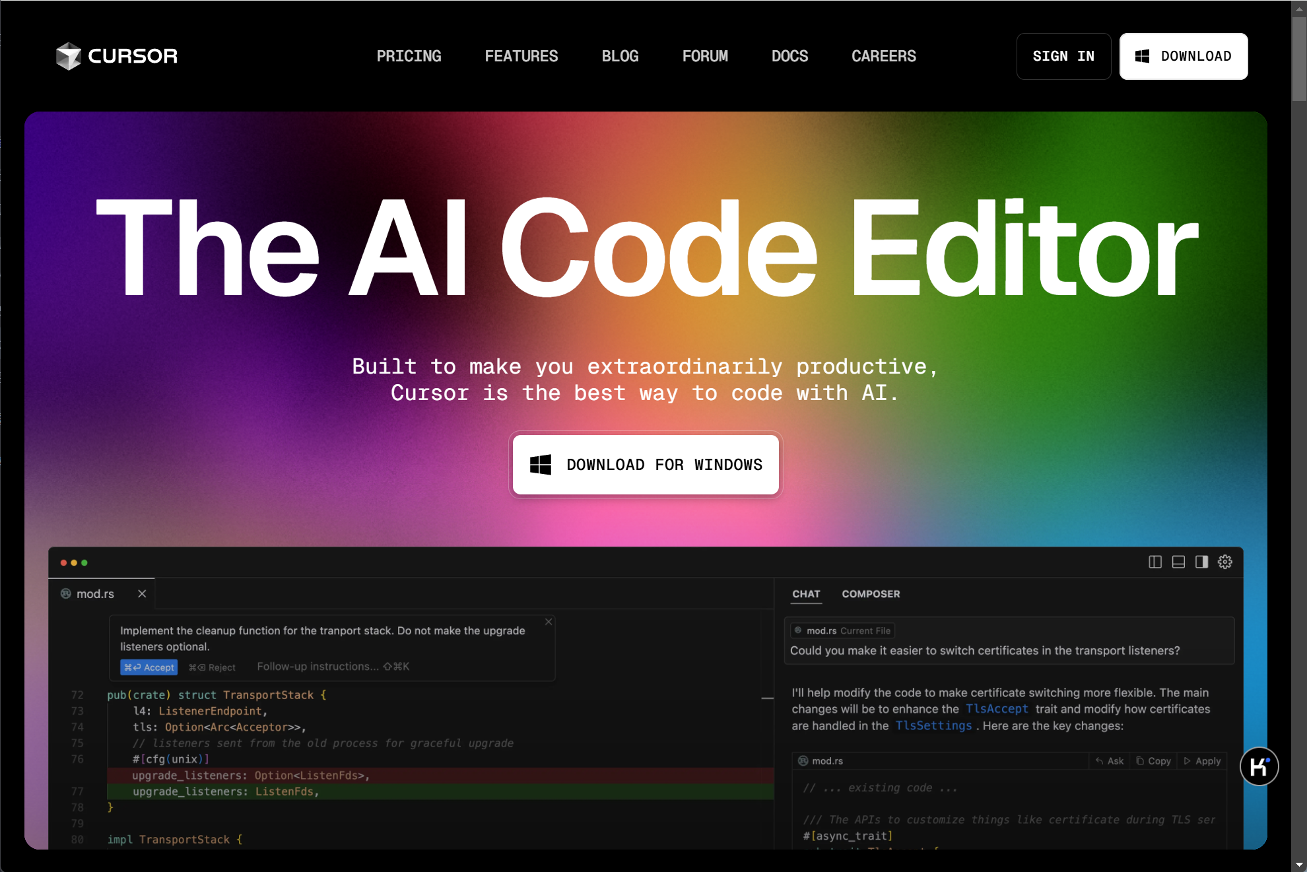Image resolution: width=1307 pixels, height=872 pixels.
Task: Visit the Forum page
Action: click(705, 56)
